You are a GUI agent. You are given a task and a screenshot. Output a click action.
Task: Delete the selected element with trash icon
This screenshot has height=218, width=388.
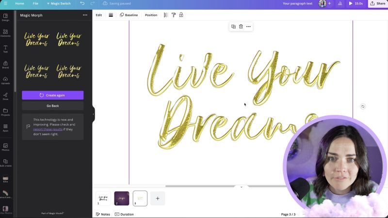[x=241, y=27]
